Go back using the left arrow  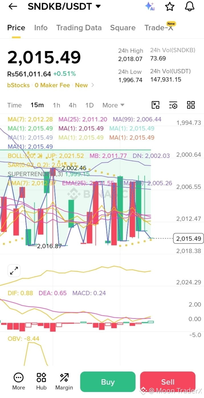tap(13, 7)
